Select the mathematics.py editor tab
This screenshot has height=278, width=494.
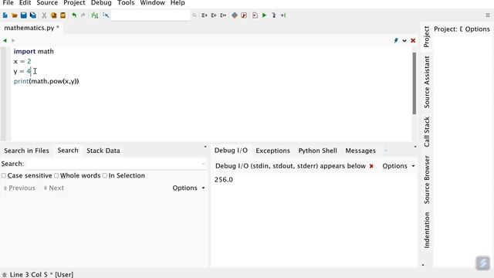(x=32, y=28)
